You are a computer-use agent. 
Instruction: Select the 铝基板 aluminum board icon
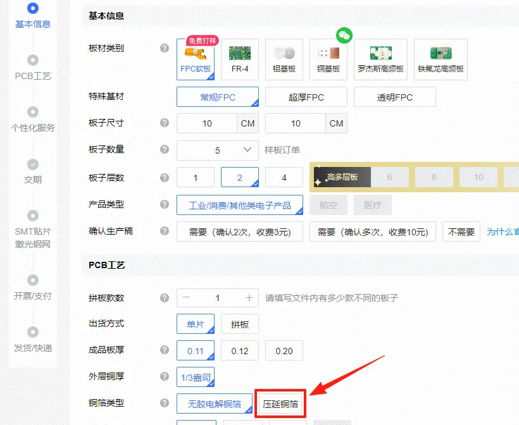pos(284,59)
